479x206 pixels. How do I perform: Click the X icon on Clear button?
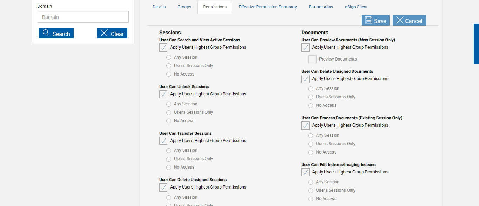click(104, 33)
